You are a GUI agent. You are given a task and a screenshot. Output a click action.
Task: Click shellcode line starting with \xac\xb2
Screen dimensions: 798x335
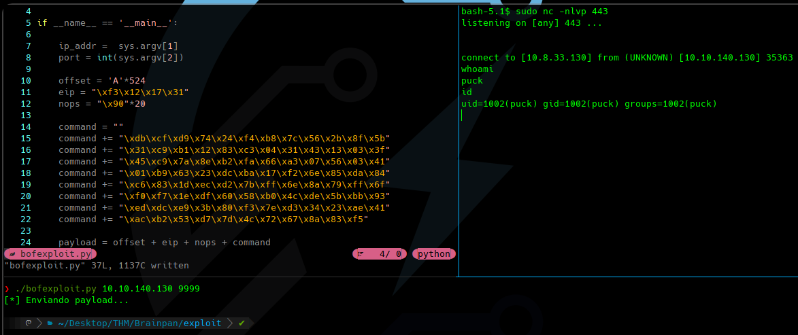tap(214, 219)
